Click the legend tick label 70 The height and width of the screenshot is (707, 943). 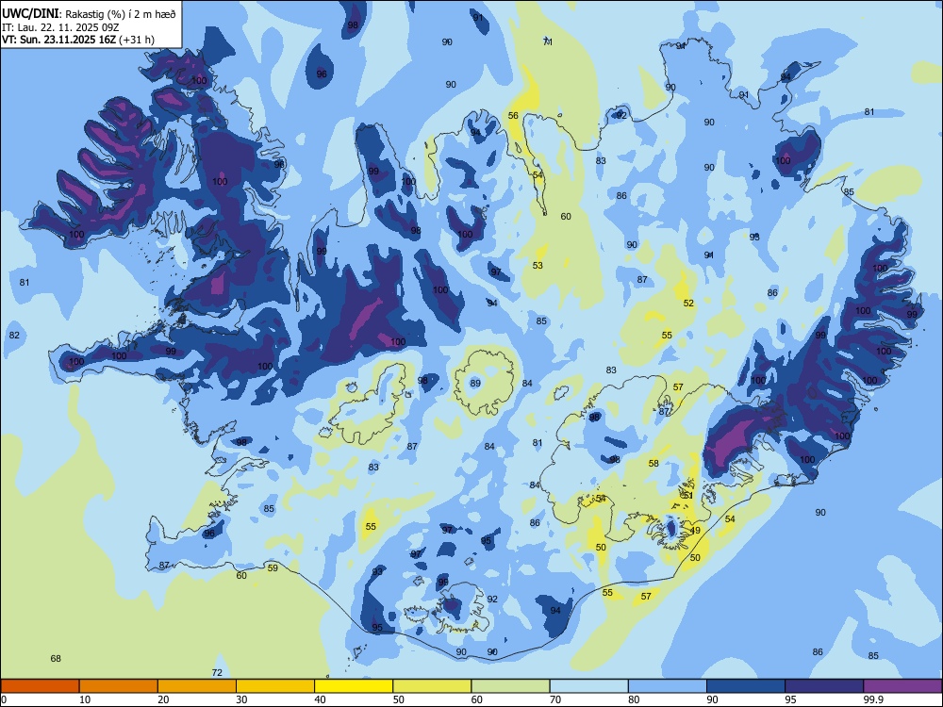click(x=555, y=699)
